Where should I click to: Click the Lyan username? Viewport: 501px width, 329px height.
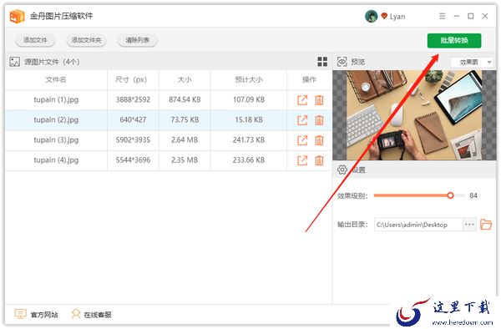tap(397, 17)
